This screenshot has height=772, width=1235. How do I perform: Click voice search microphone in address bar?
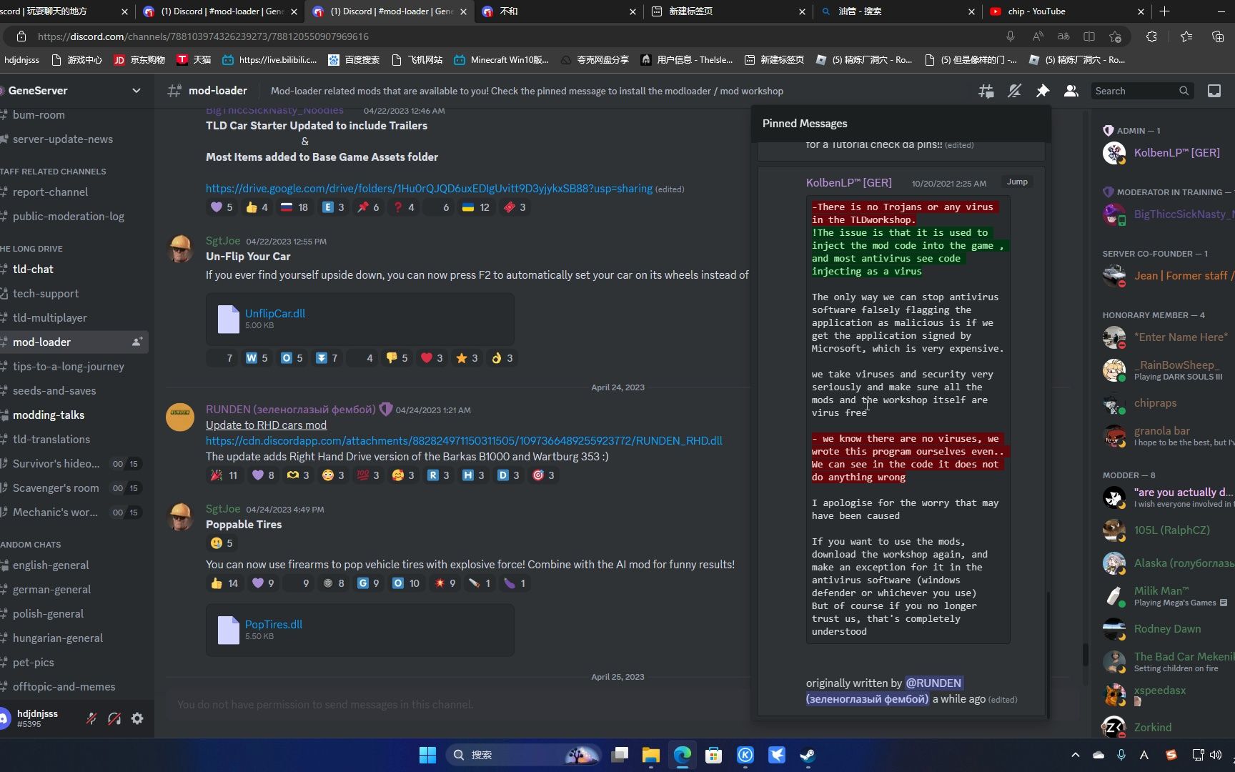pos(1011,36)
